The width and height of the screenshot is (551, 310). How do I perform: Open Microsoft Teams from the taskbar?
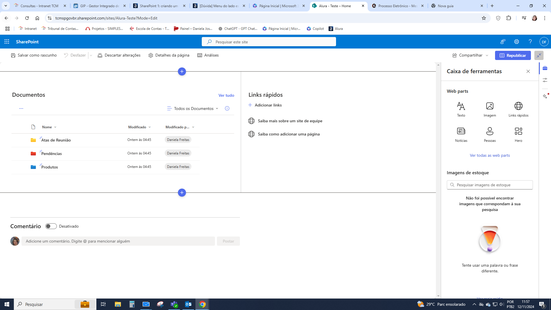click(x=174, y=304)
